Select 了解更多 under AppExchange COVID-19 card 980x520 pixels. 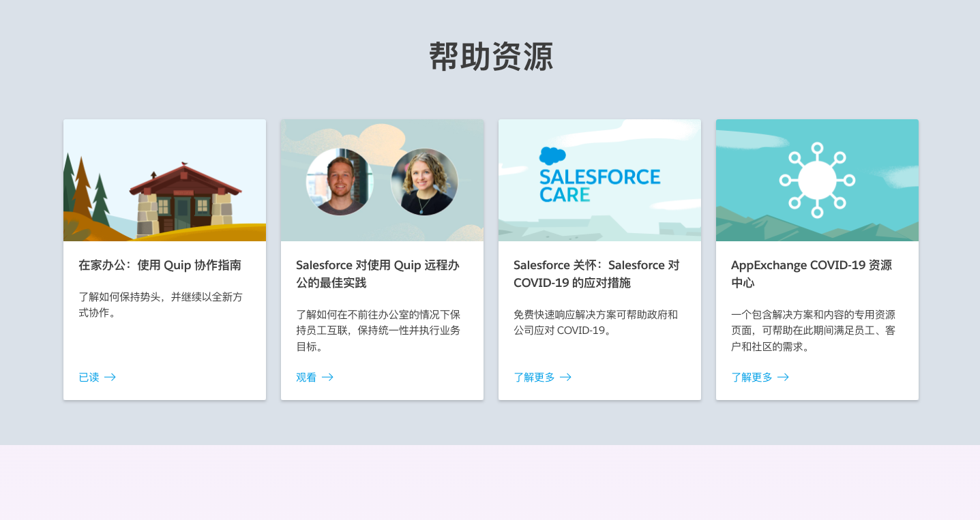tap(752, 377)
